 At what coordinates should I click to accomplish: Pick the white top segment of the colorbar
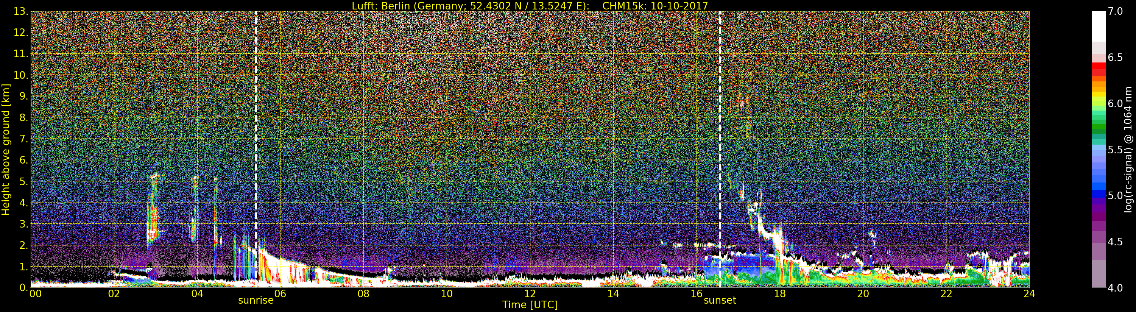[x=1099, y=27]
